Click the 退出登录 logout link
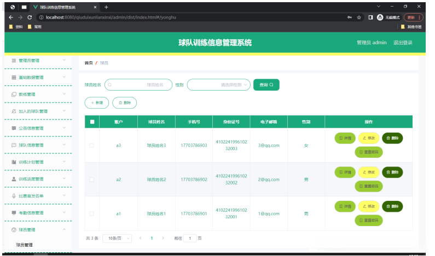This screenshot has height=256, width=435. (403, 43)
